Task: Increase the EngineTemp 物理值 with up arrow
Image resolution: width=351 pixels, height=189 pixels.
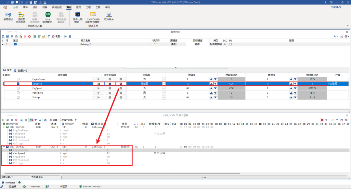Action: click(291, 79)
